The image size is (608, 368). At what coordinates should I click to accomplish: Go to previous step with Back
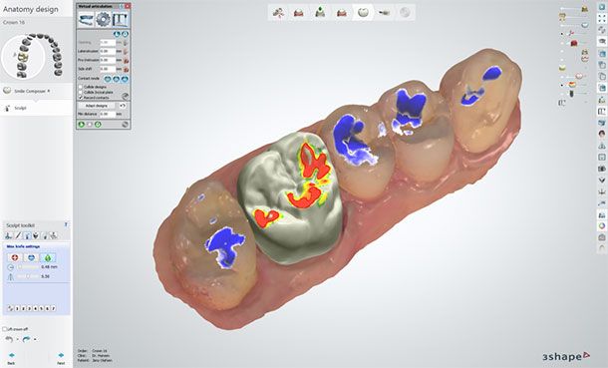tap(11, 358)
